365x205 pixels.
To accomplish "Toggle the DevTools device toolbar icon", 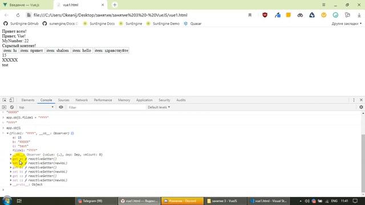I will [11, 100].
